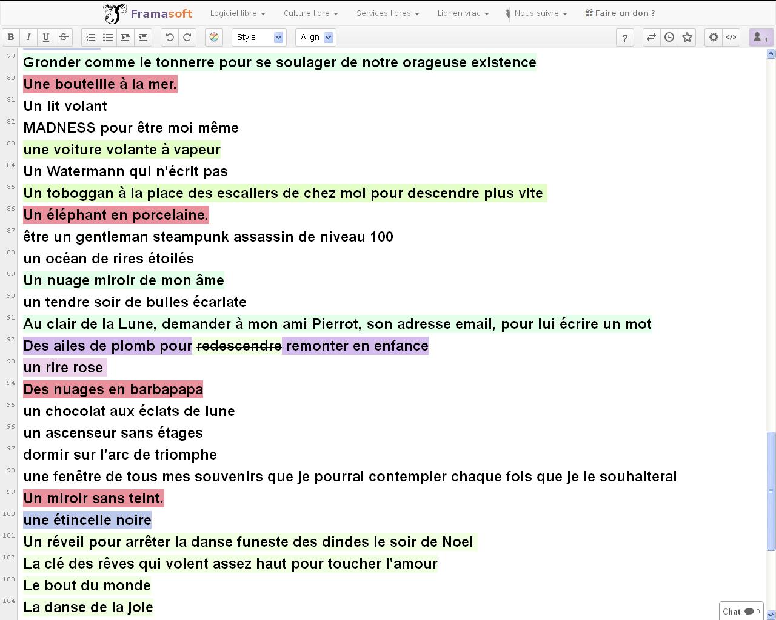The height and width of the screenshot is (620, 776).
Task: Click the struck-through word "redescendre"
Action: point(239,346)
